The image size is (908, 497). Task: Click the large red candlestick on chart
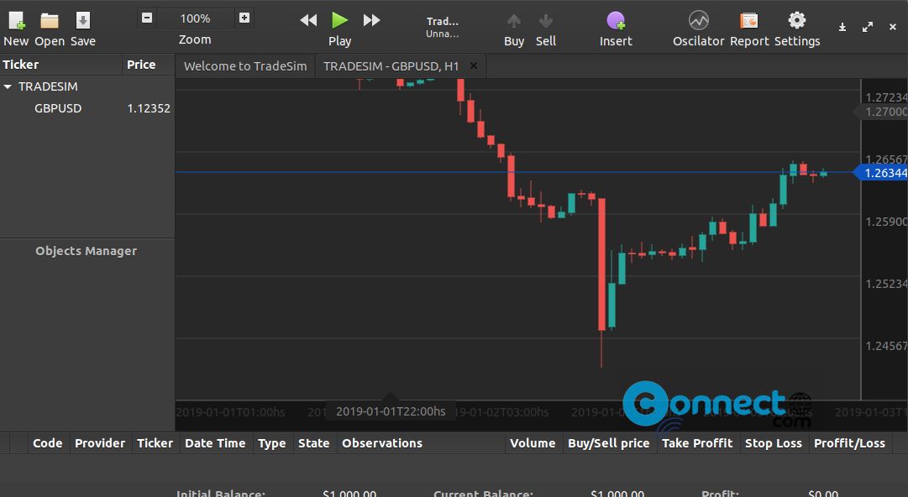click(601, 264)
